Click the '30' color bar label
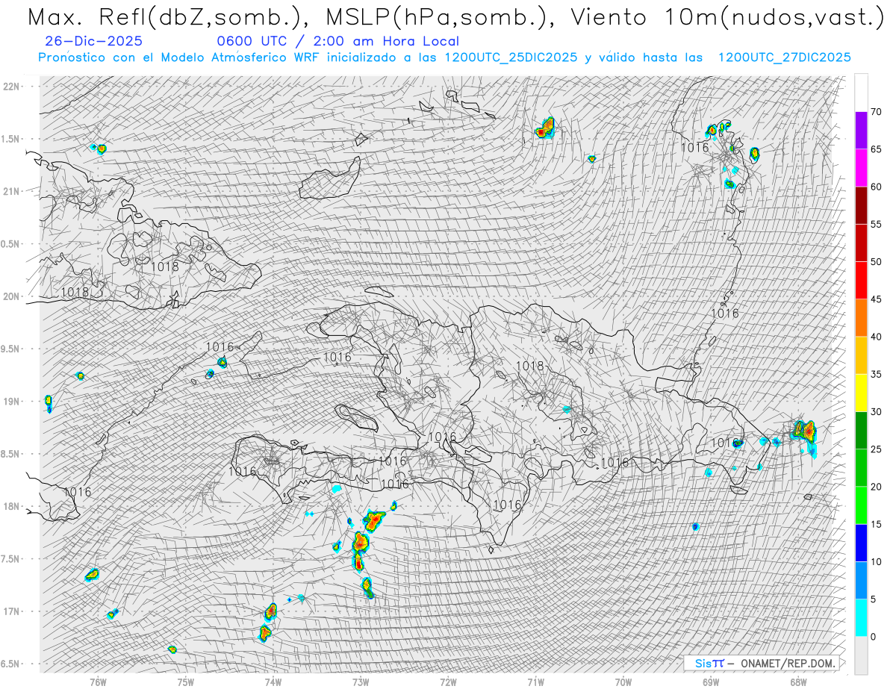The height and width of the screenshot is (692, 896). point(877,411)
